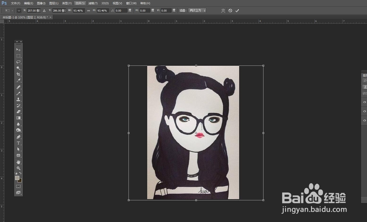Click the foreground color swatch
The image size is (367, 222).
click(17, 178)
